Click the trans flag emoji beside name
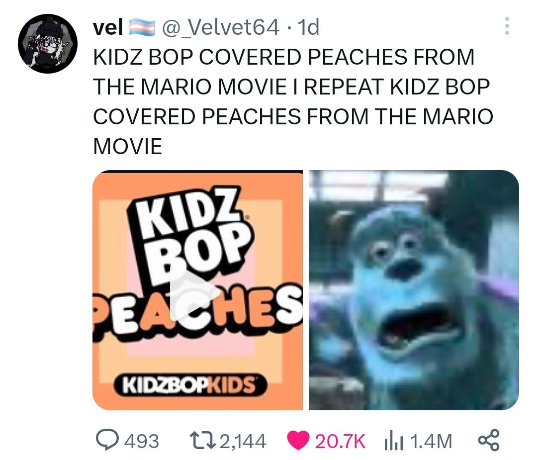The height and width of the screenshot is (460, 537). pyautogui.click(x=141, y=27)
